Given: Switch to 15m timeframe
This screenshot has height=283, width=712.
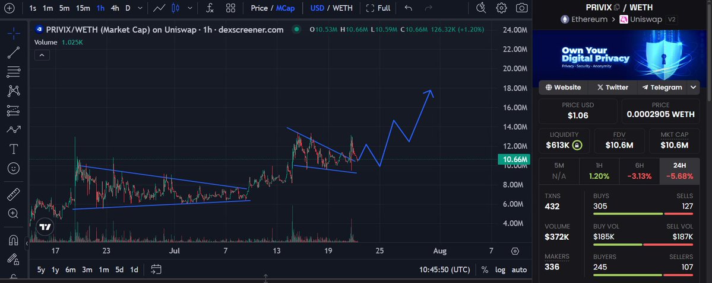Looking at the screenshot, I should (x=83, y=8).
